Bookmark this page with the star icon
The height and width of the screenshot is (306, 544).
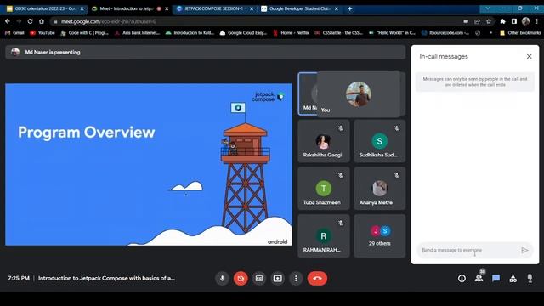[x=489, y=21]
